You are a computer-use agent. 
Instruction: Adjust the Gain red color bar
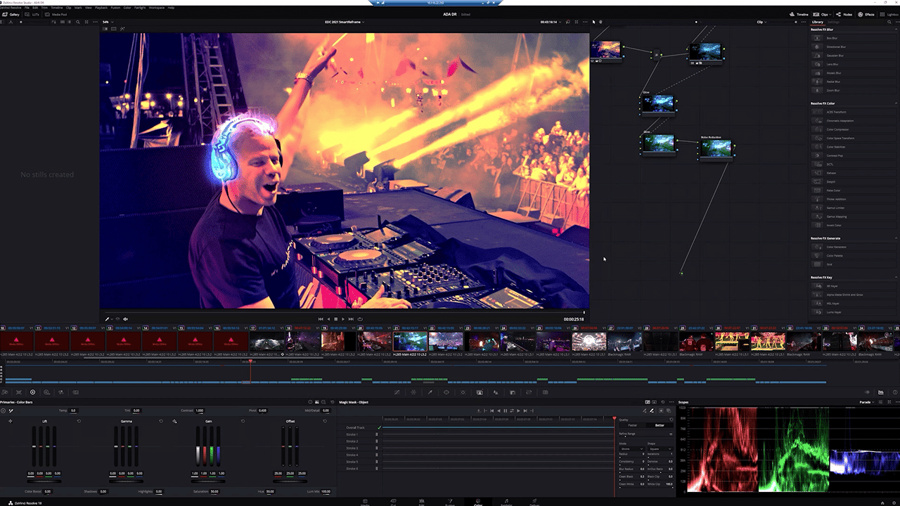204,455
